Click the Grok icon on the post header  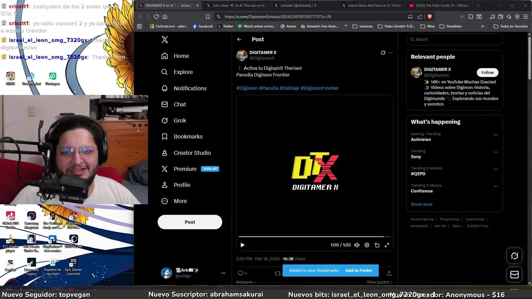[383, 53]
